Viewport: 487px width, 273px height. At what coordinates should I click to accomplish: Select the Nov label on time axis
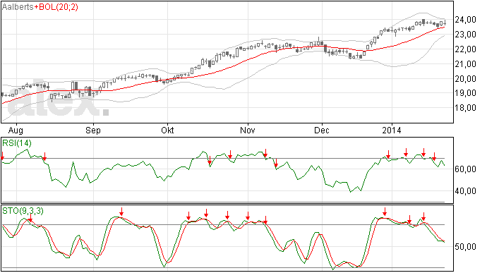coord(248,130)
